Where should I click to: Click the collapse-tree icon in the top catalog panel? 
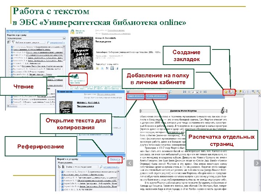point(13,43)
